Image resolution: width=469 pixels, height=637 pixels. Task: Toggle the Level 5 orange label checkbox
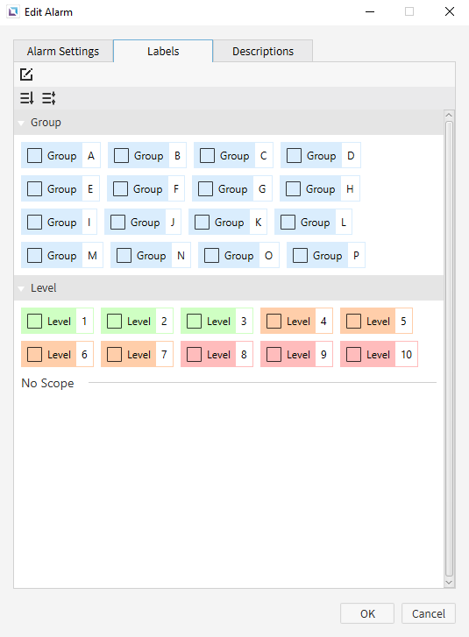coord(353,321)
